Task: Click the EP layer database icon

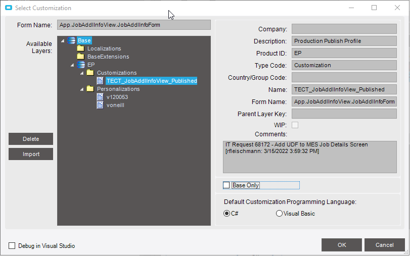Action: tap(81, 65)
